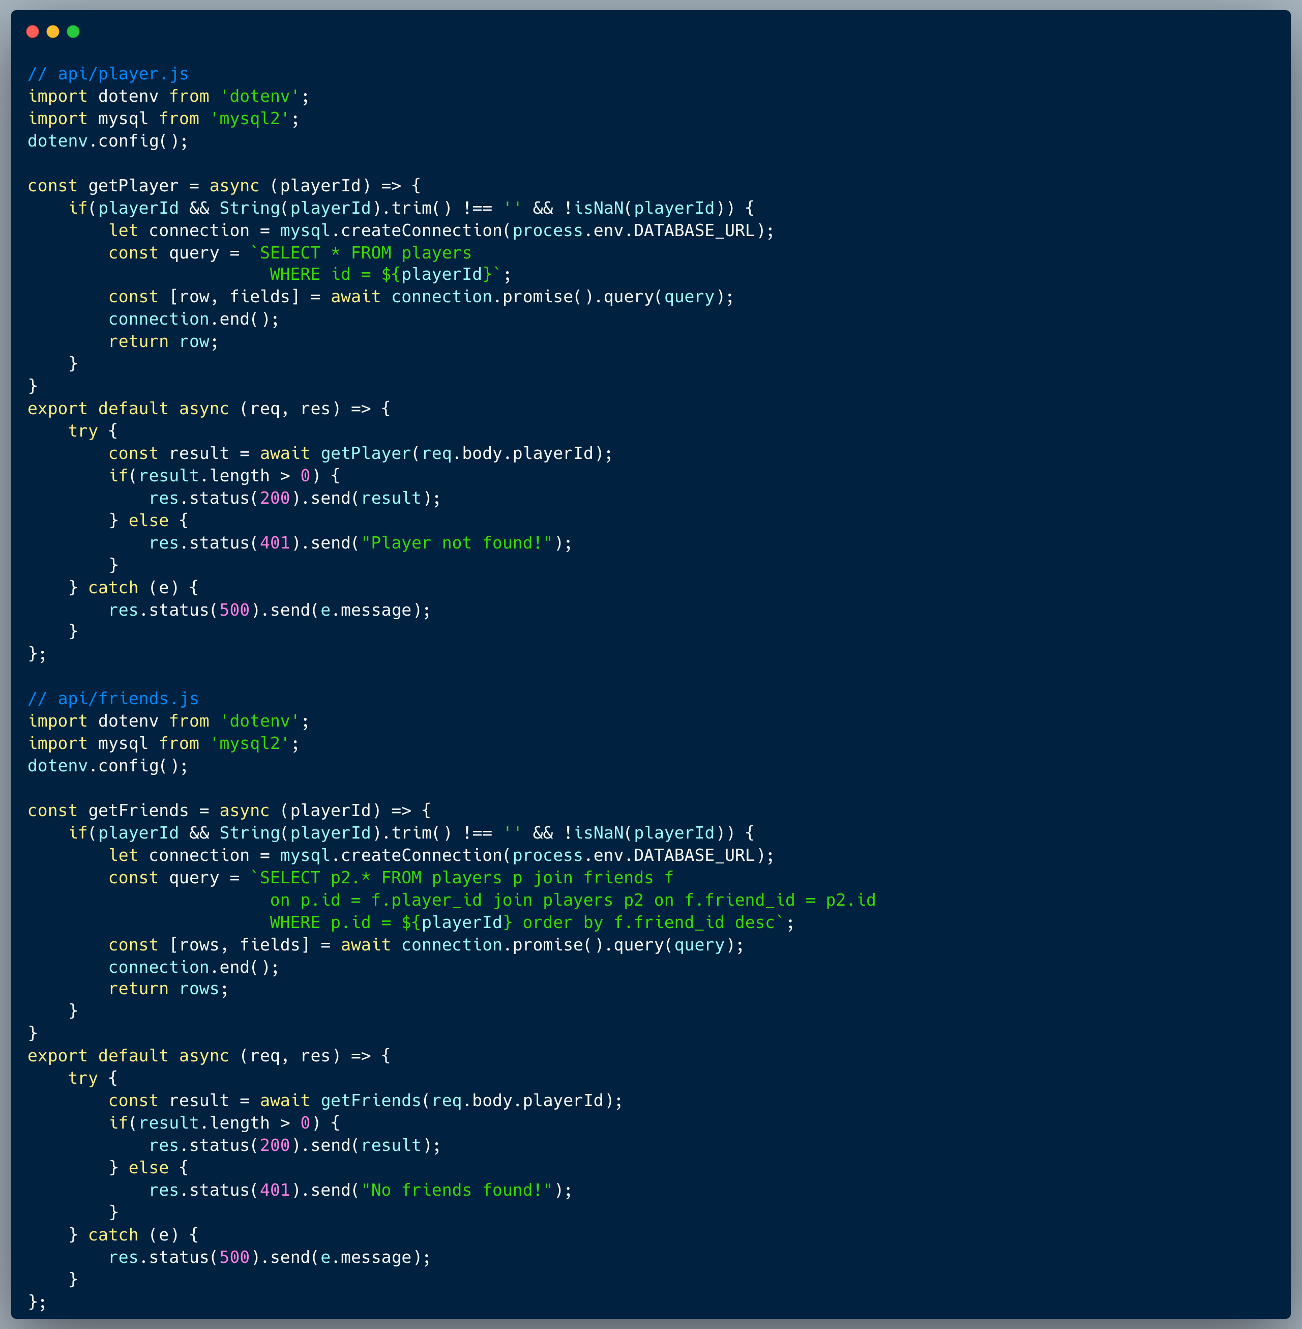Click the 'await getPlayer(req.body.playerId)' line
Image resolution: width=1302 pixels, height=1329 pixels.
[x=361, y=453]
